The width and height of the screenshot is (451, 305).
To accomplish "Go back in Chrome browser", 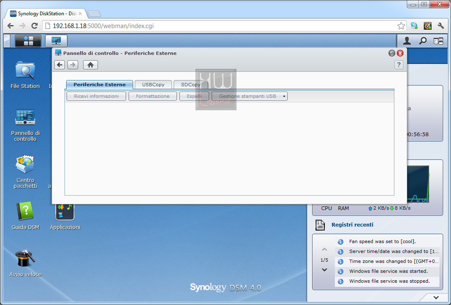I will point(11,26).
